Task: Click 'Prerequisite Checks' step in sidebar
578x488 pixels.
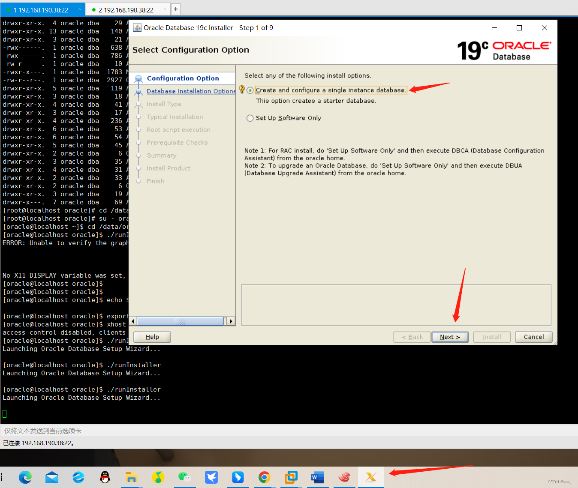Action: pyautogui.click(x=177, y=143)
